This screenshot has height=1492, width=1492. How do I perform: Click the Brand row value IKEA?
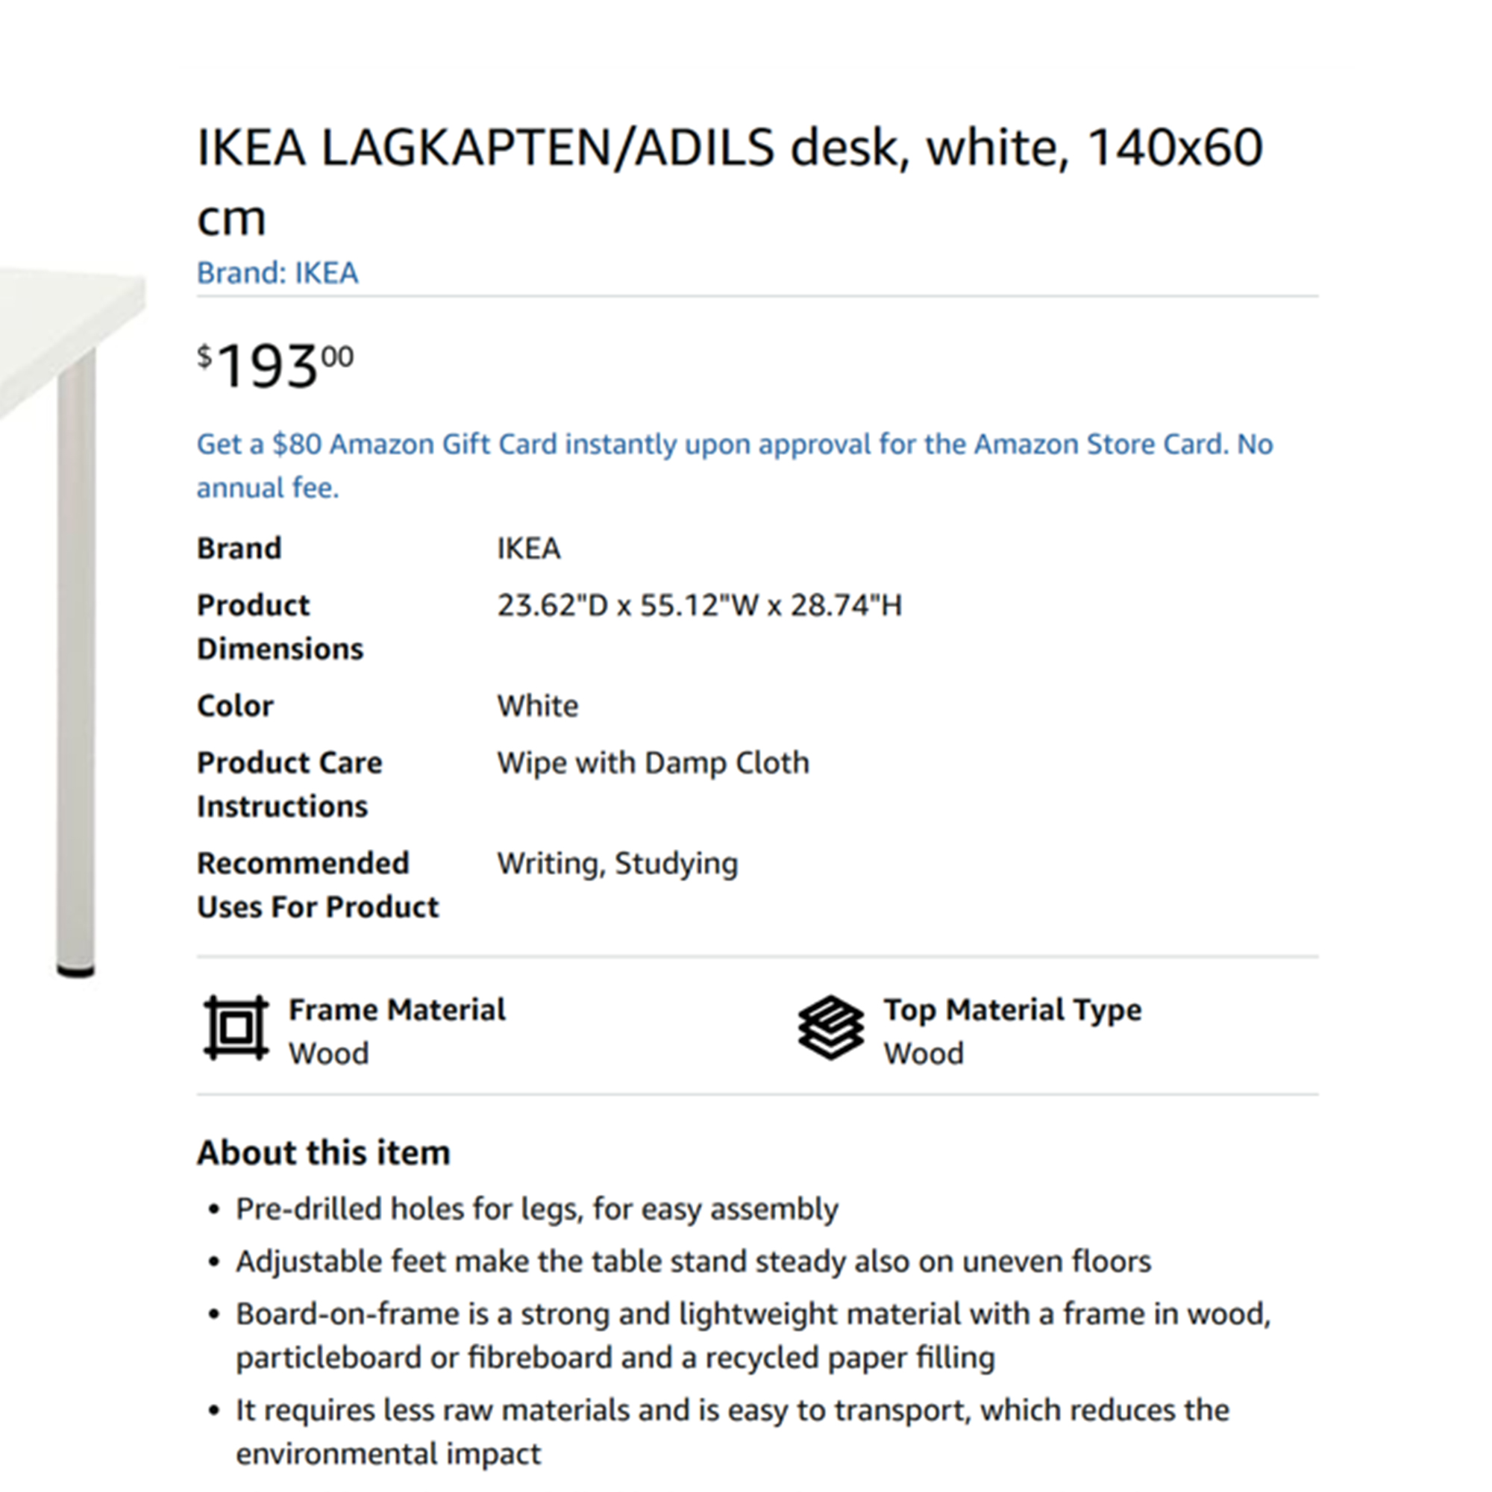[528, 548]
